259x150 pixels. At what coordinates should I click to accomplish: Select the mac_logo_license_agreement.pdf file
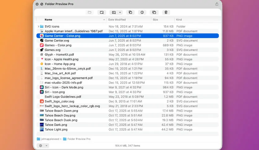click(128, 78)
